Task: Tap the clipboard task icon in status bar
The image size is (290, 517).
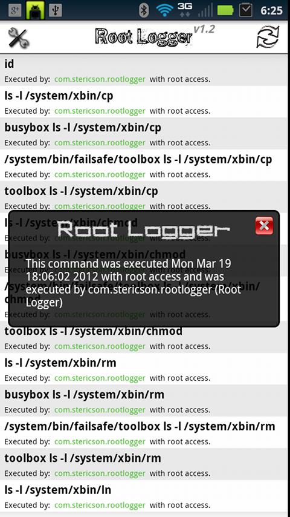Action: [245, 10]
